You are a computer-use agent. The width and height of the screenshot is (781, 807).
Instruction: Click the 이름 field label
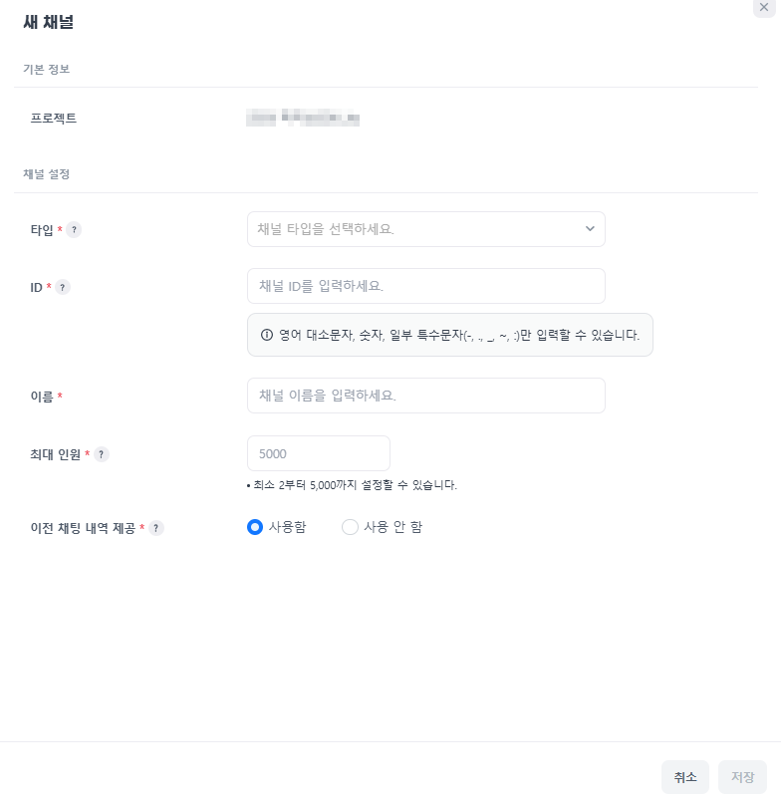[x=43, y=397]
